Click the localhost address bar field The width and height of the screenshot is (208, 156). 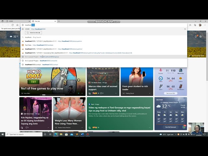click(x=104, y=25)
